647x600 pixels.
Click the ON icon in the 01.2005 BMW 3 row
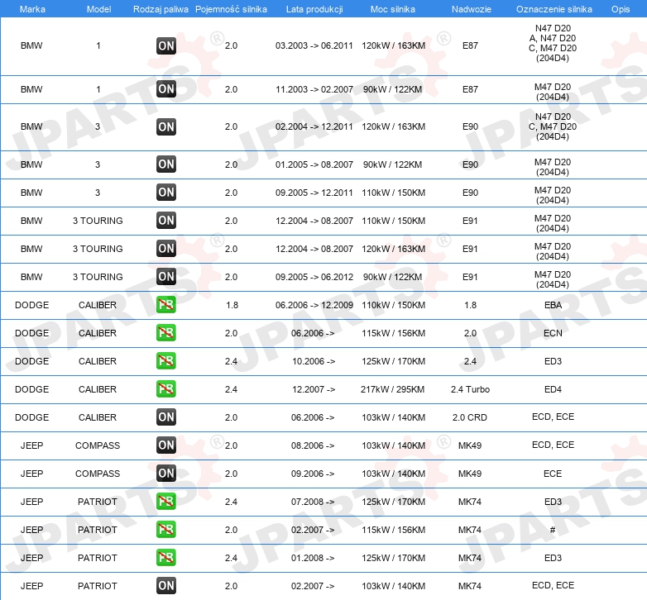coord(165,164)
